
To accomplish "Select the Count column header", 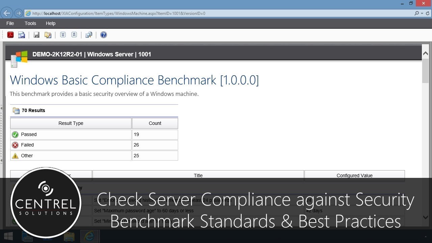I will [155, 123].
